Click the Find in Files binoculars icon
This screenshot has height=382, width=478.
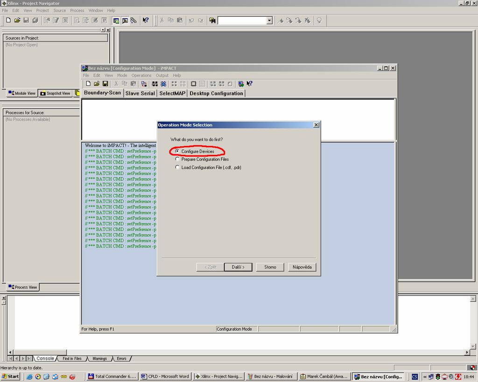[x=212, y=21]
